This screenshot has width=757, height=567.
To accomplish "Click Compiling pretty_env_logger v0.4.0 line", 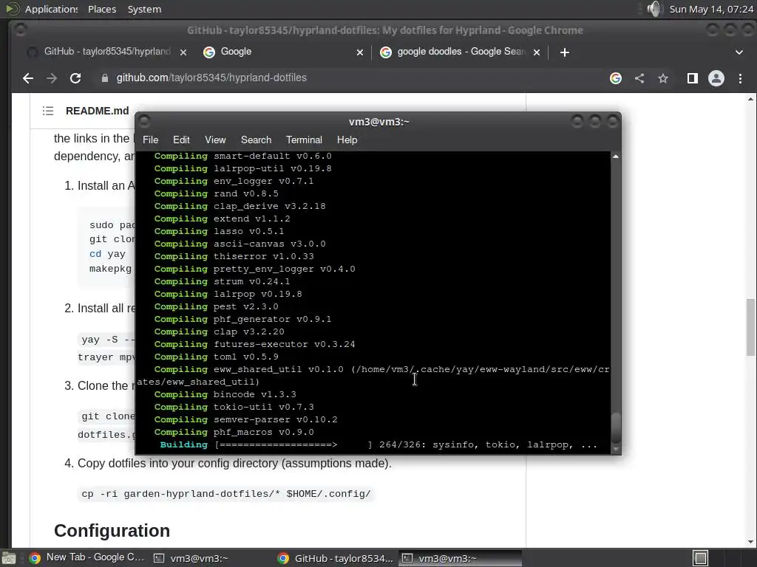I will (254, 269).
